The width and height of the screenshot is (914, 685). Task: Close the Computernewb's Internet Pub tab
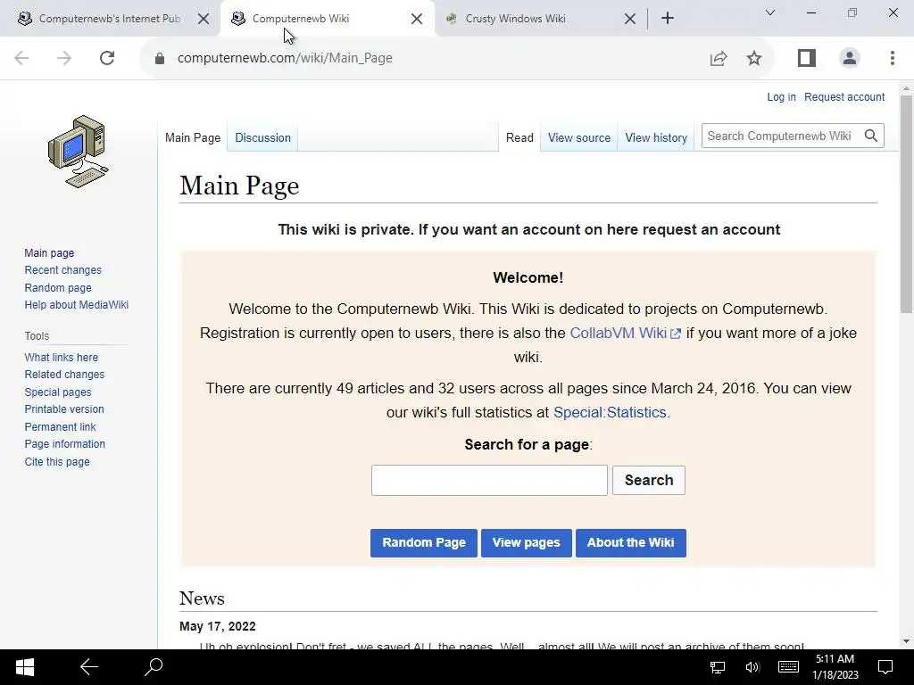point(204,19)
